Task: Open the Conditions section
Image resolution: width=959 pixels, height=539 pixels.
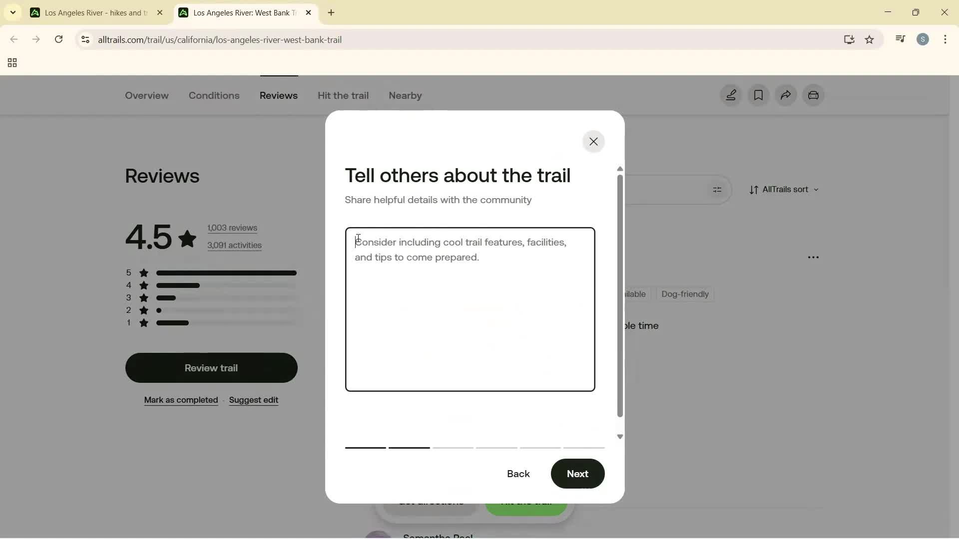Action: click(214, 95)
